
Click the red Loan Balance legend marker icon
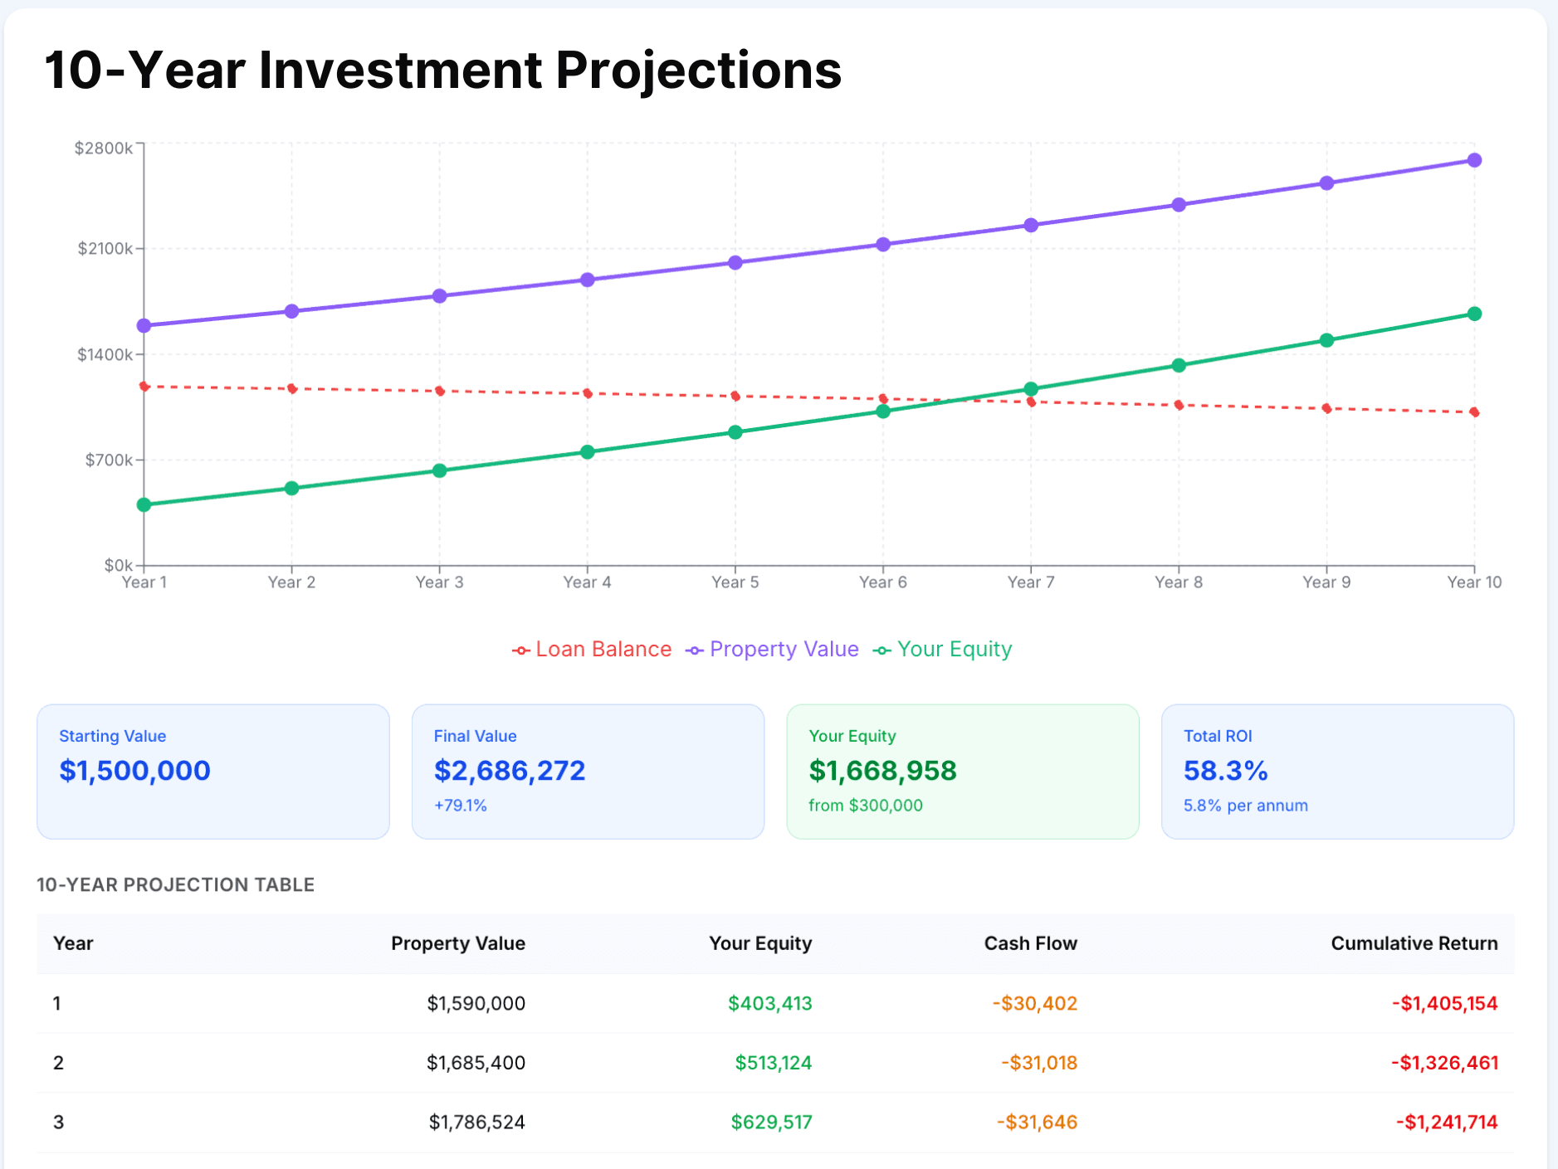[521, 650]
